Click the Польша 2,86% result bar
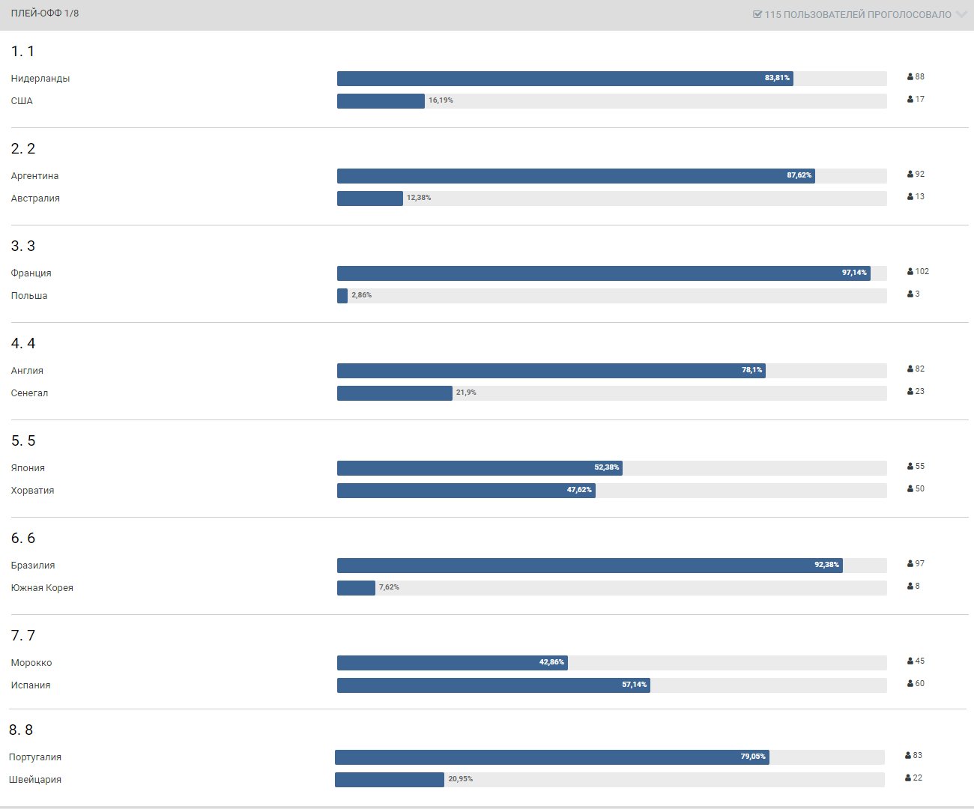 [x=342, y=296]
